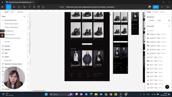This screenshot has height=97, width=172.
Task: Switch to the Design tab
Action: [149, 12]
